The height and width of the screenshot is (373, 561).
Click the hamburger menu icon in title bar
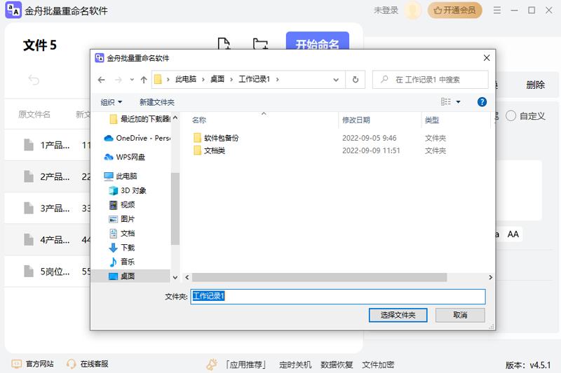point(496,10)
